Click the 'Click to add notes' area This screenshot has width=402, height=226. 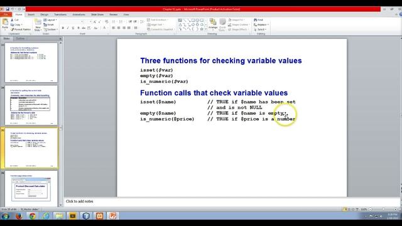tap(232, 202)
